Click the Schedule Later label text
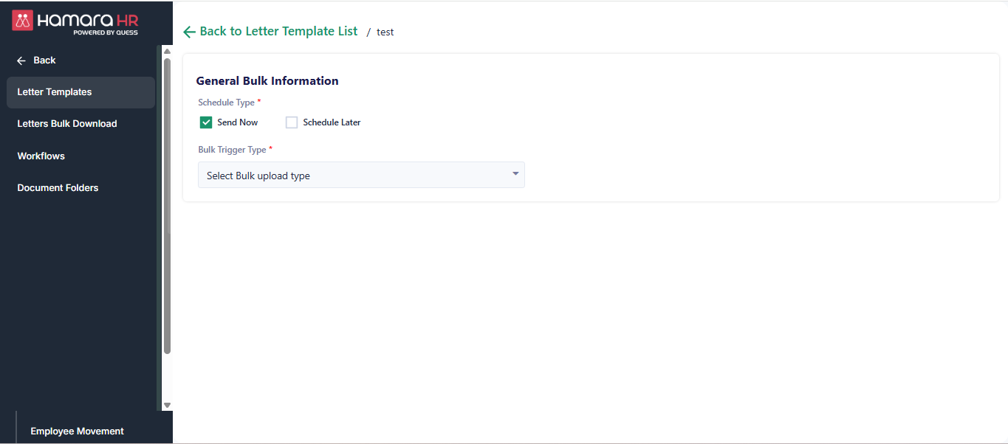1008x444 pixels. click(332, 122)
